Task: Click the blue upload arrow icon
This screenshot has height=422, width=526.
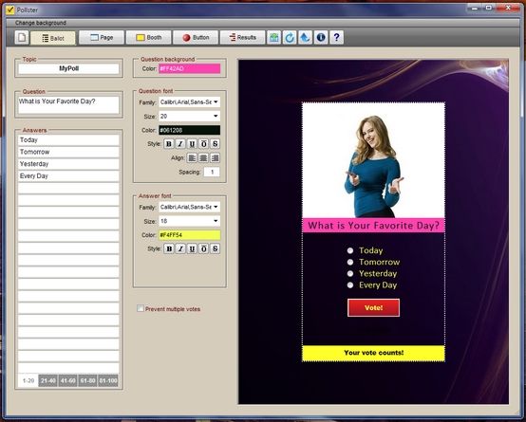Action: pos(305,37)
